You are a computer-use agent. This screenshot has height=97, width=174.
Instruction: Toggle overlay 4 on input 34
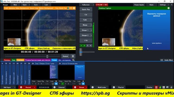[68, 84]
